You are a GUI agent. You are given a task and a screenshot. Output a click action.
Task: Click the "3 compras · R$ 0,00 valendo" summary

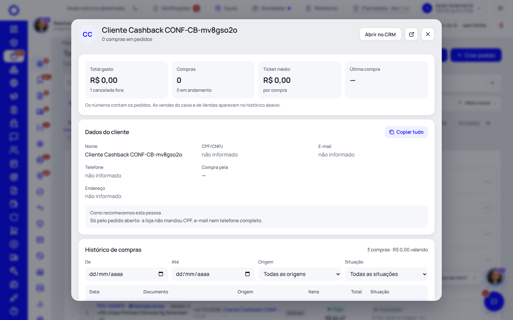[398, 250]
